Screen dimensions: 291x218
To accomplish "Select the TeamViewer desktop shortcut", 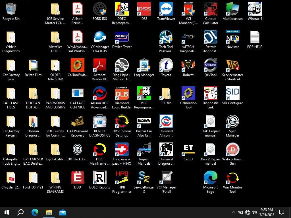I will click(166, 9).
